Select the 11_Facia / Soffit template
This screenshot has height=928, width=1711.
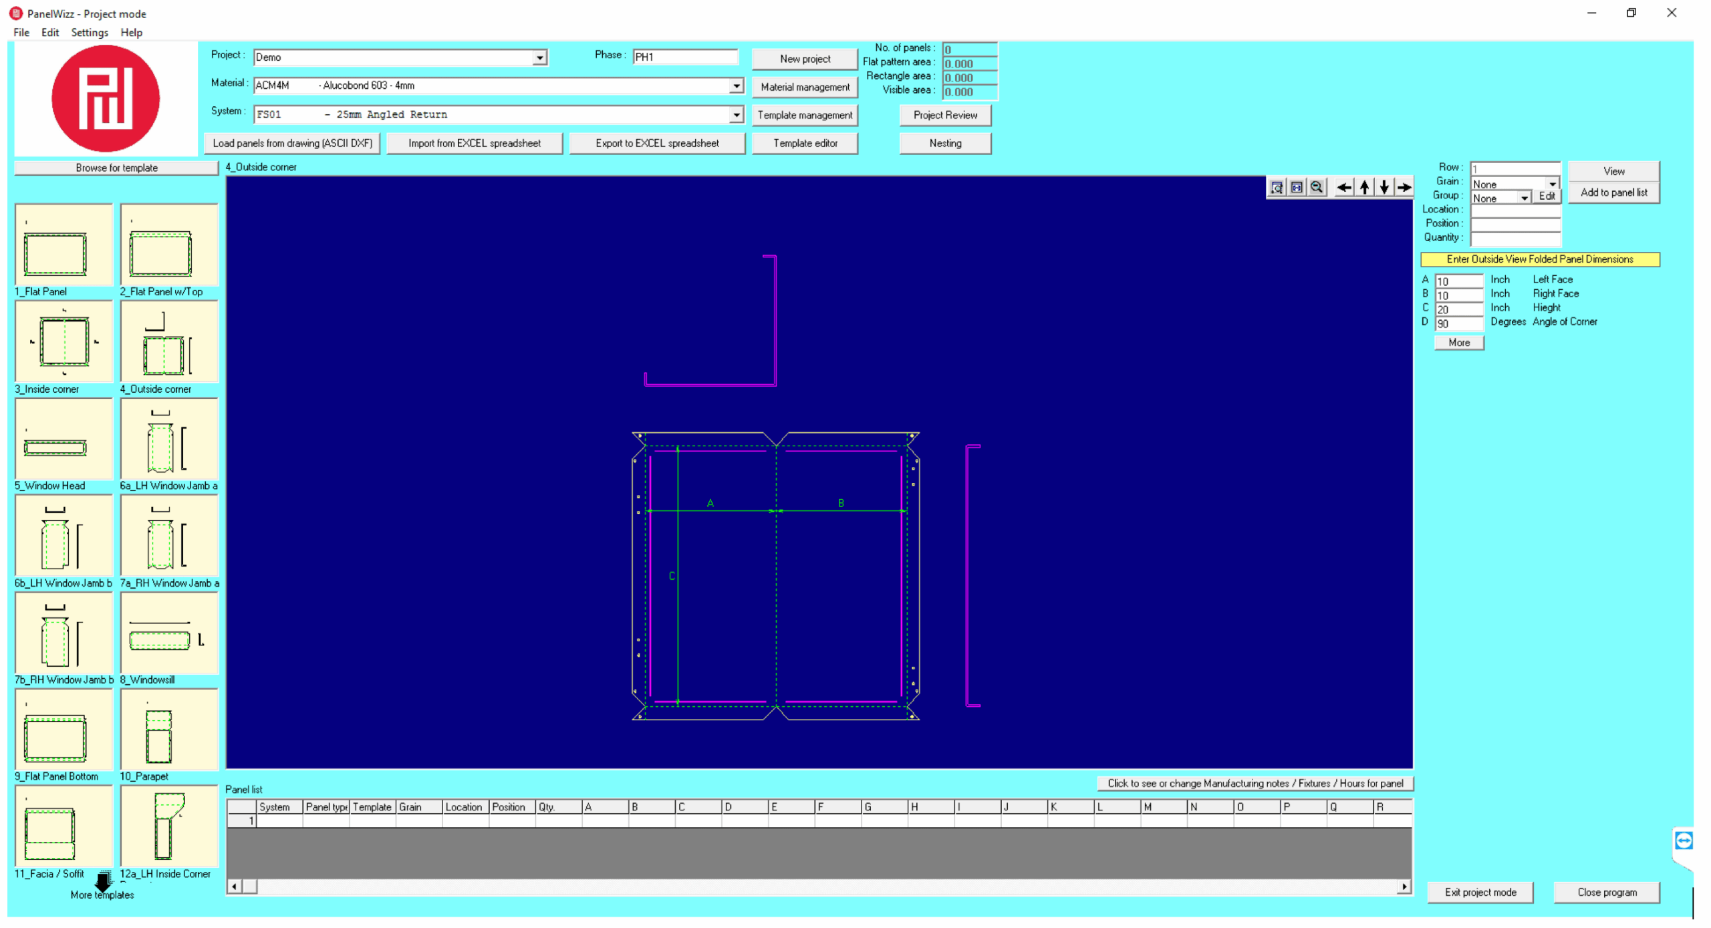click(64, 826)
